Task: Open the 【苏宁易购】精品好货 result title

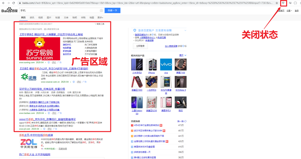Action: pos(51,34)
